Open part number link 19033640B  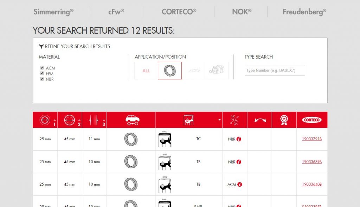tap(312, 184)
